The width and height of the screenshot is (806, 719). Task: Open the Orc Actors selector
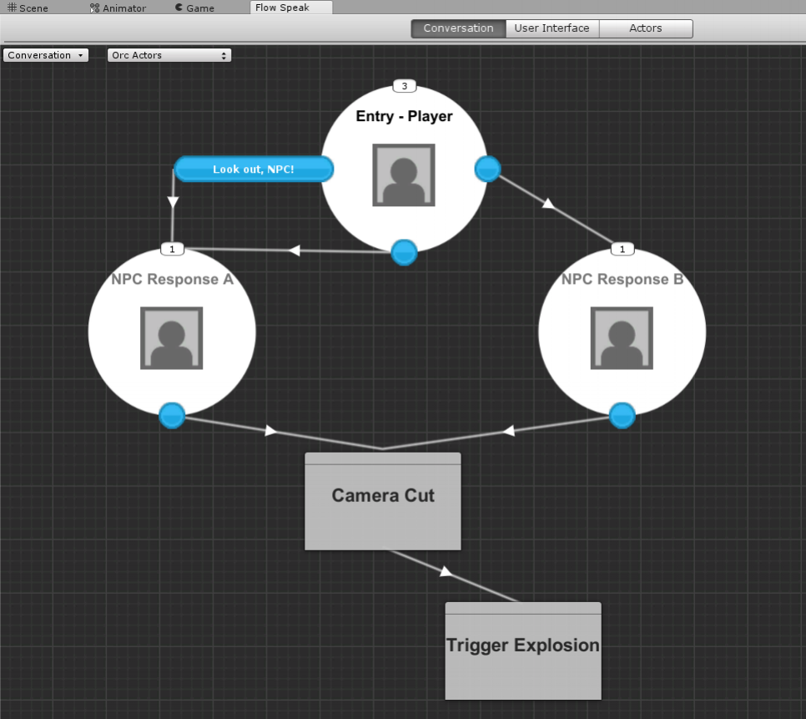(169, 55)
